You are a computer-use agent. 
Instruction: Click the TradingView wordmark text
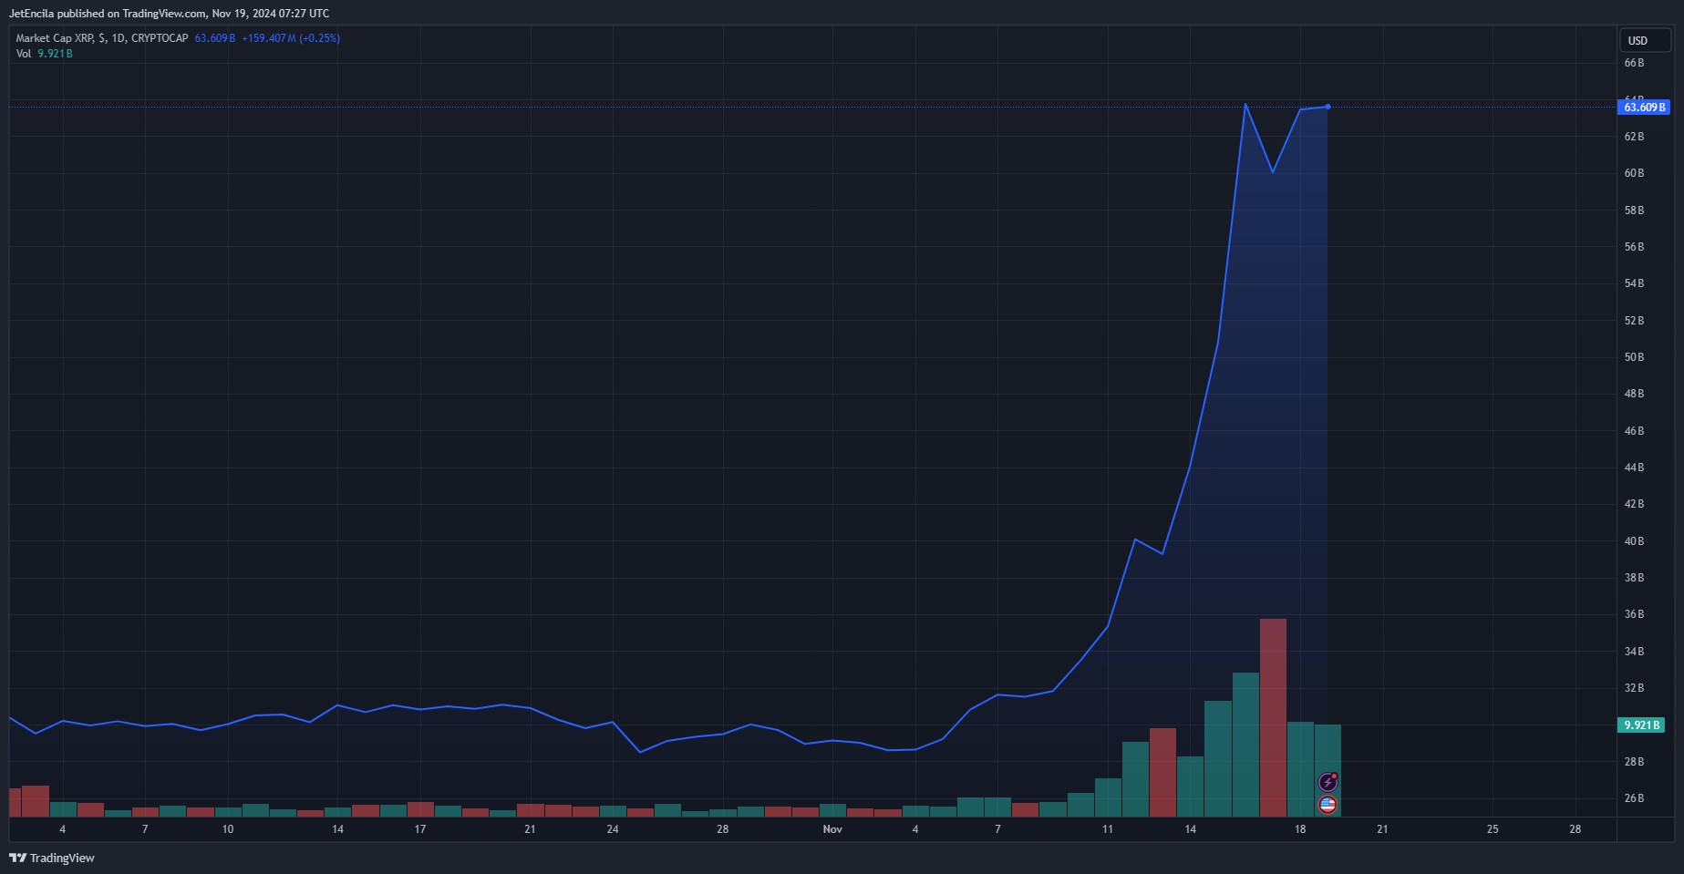(x=62, y=858)
